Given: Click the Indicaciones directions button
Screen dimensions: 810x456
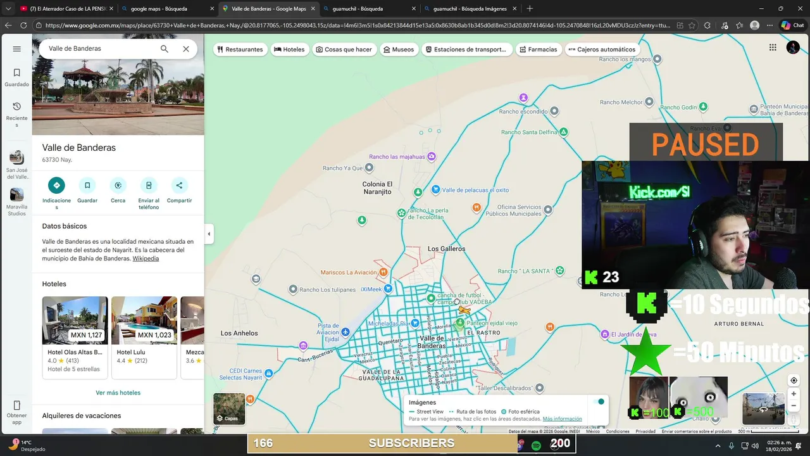Looking at the screenshot, I should click(56, 186).
